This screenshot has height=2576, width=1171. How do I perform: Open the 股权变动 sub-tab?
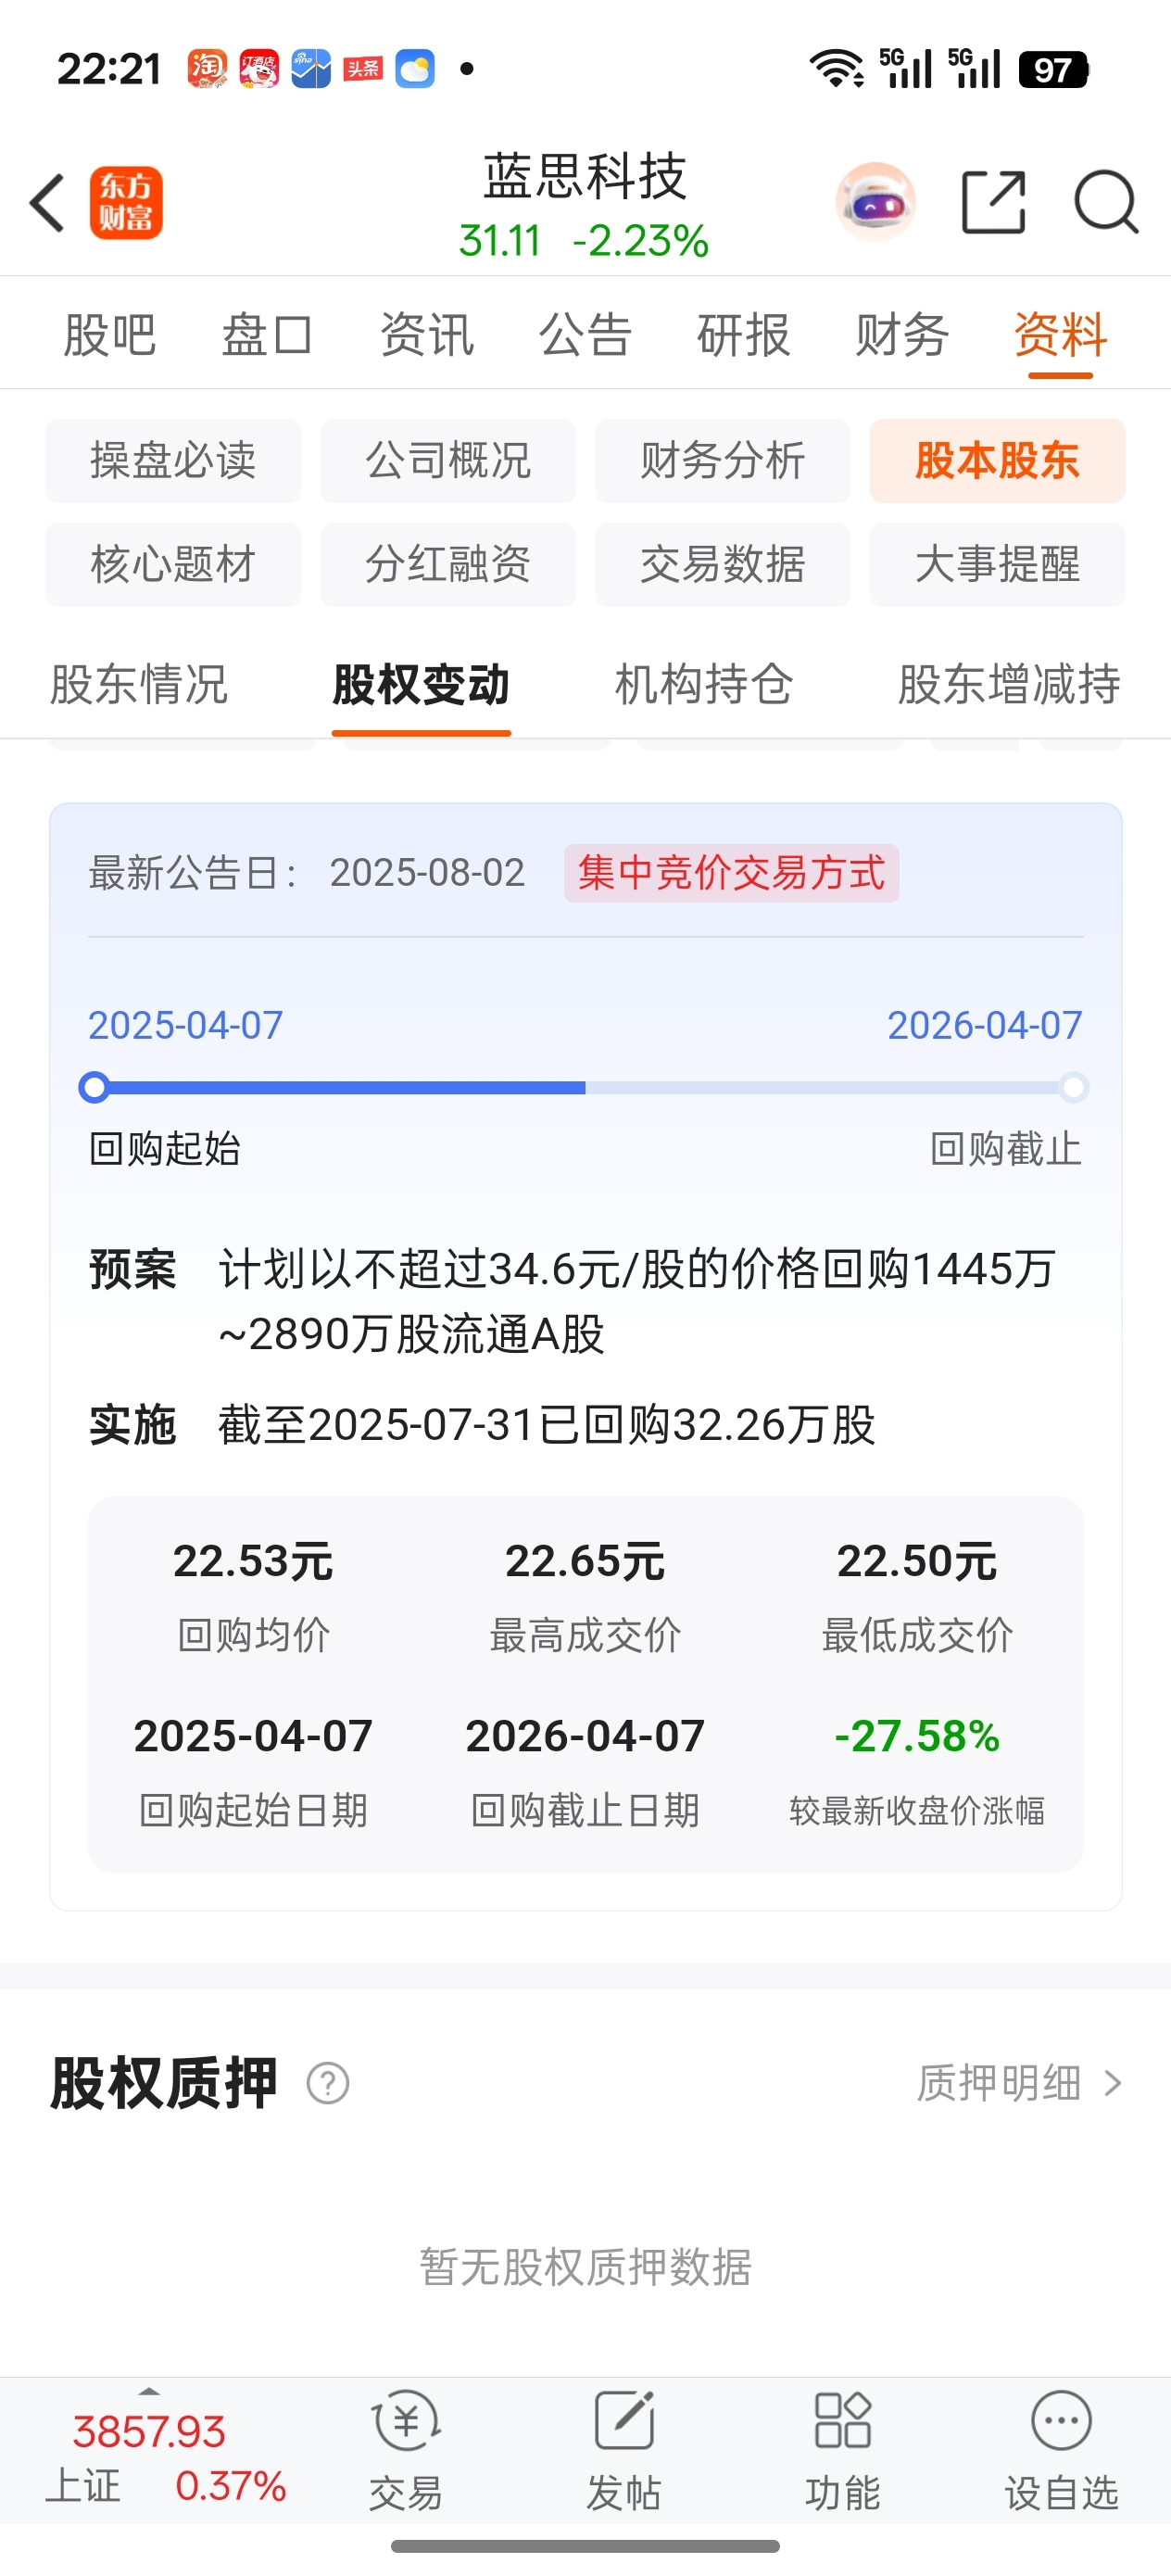[421, 685]
